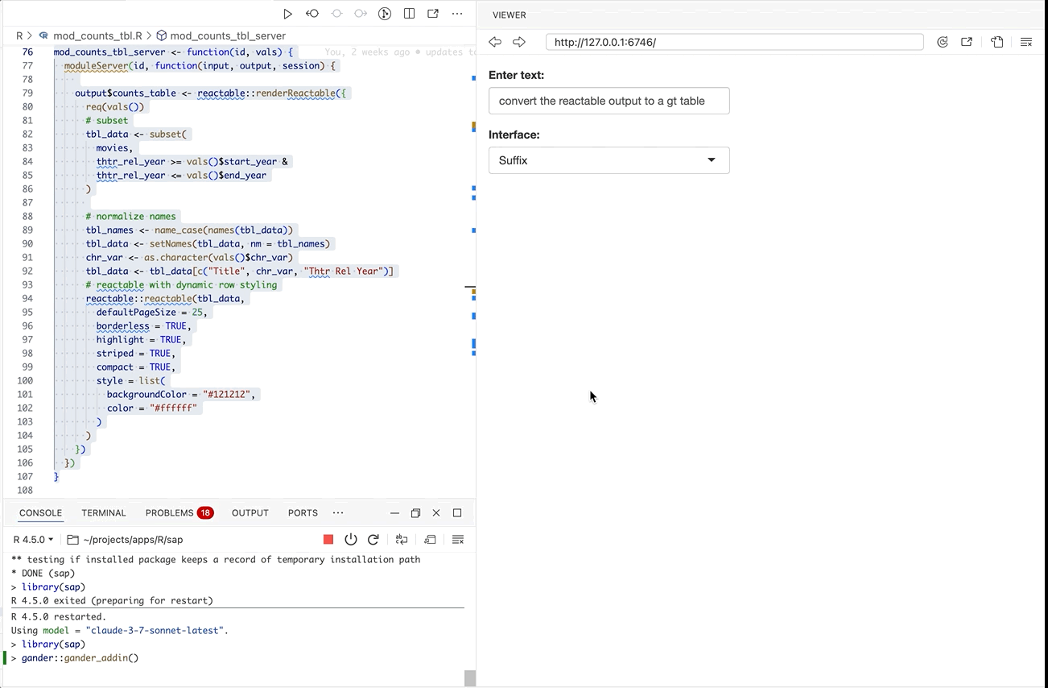The height and width of the screenshot is (688, 1048).
Task: Restore the bottom panel size
Action: [x=415, y=513]
